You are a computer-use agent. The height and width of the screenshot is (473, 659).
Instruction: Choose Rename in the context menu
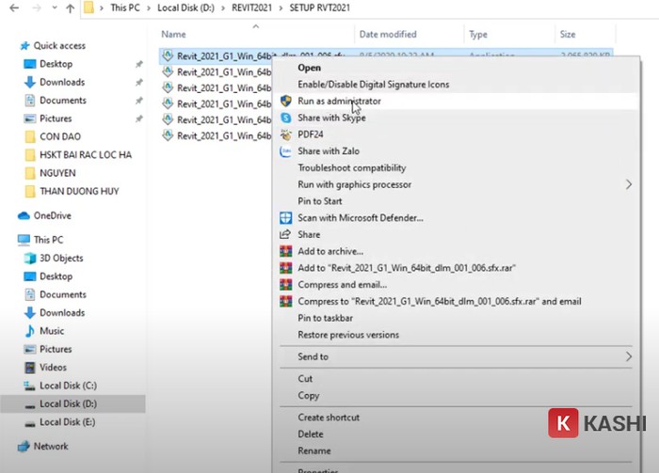click(314, 450)
